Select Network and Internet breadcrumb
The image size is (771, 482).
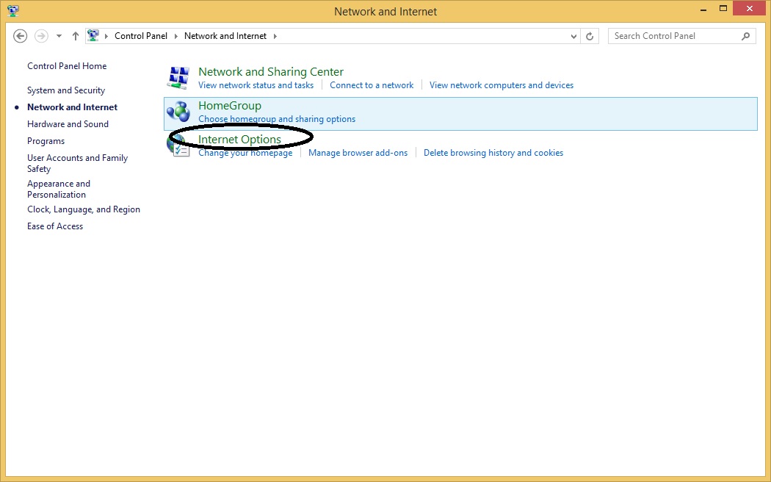(x=225, y=36)
